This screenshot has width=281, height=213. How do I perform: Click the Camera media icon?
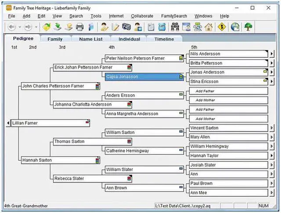[126, 27]
